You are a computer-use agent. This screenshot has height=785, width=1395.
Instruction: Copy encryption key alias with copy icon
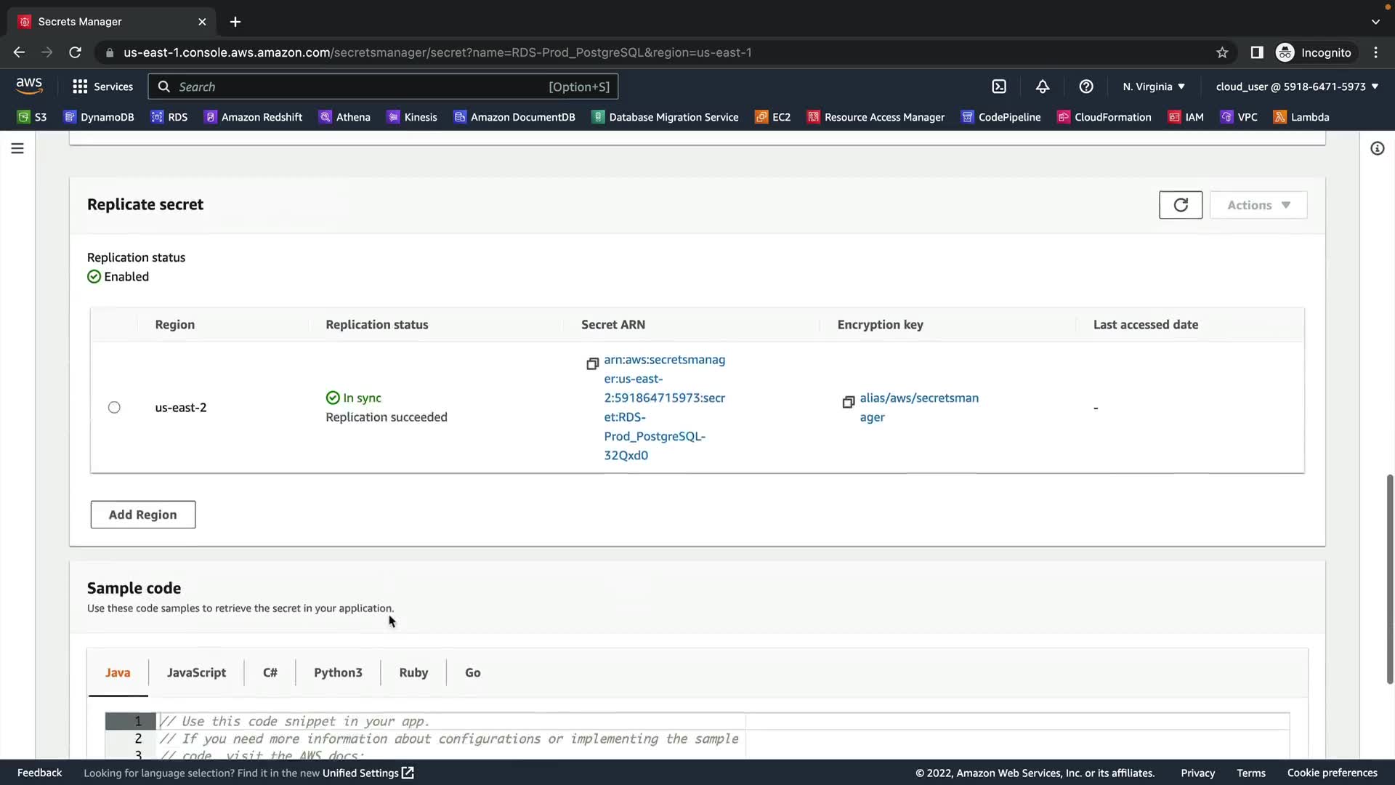[848, 402]
